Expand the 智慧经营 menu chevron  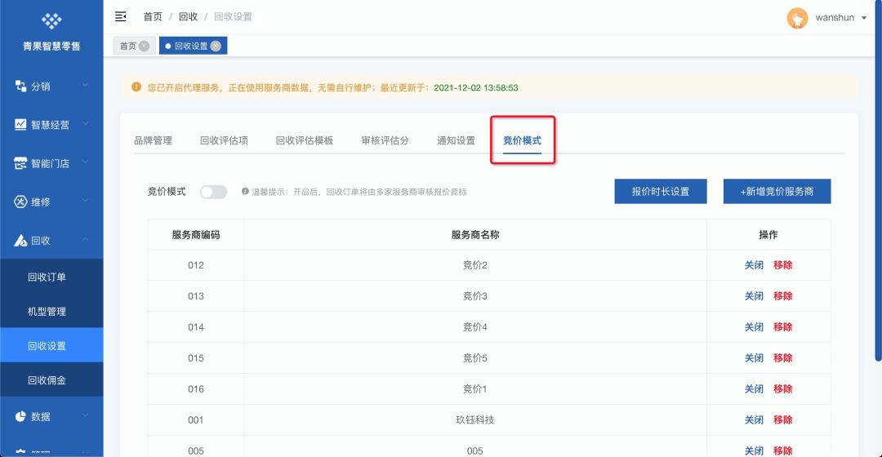pos(86,124)
